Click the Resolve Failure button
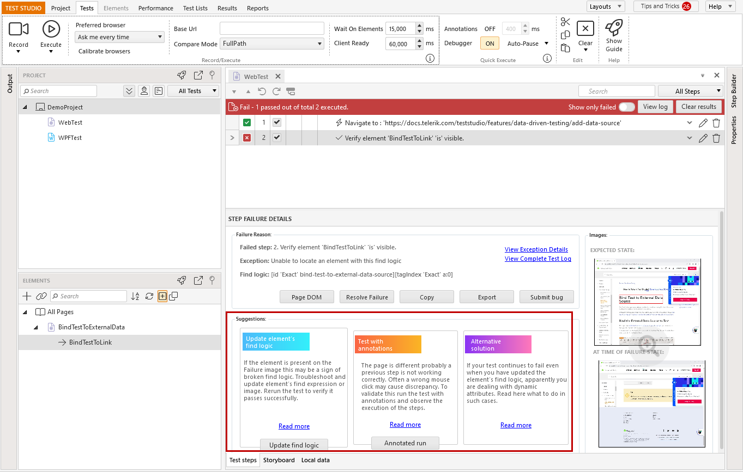 coord(367,297)
